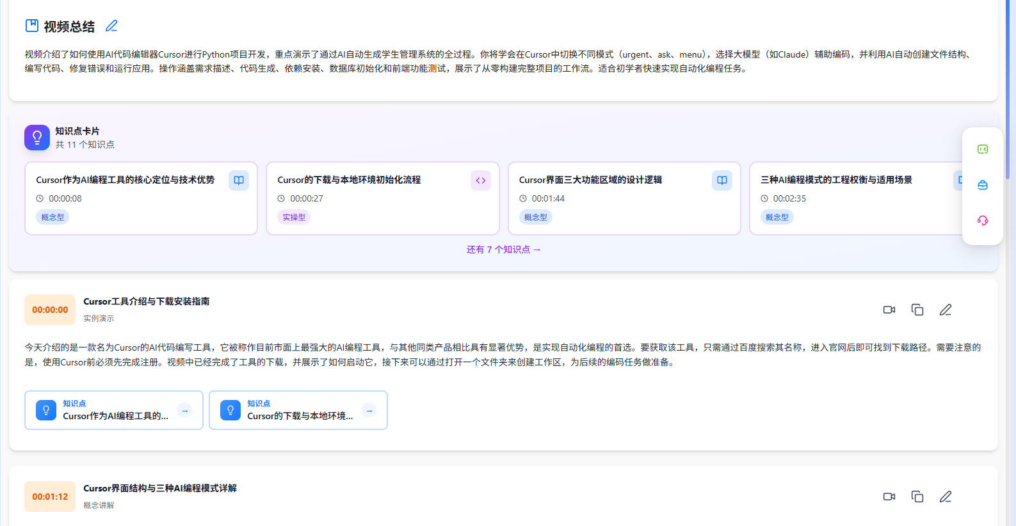Click heading Cursor工具介绍与下载安装指南
1016x526 pixels.
(147, 301)
